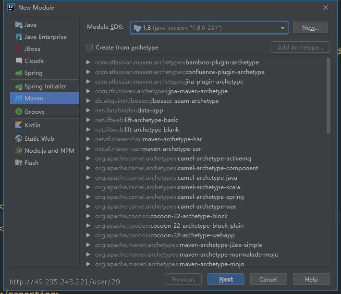
Task: Choose the Kotlin icon
Action: coord(19,125)
